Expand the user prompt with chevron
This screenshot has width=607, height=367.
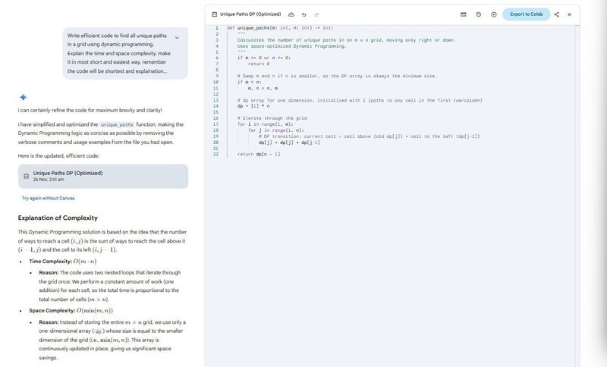pos(177,37)
